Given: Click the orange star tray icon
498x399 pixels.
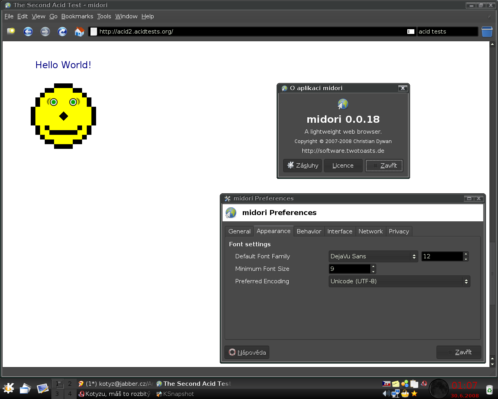Looking at the screenshot, I should 414,394.
